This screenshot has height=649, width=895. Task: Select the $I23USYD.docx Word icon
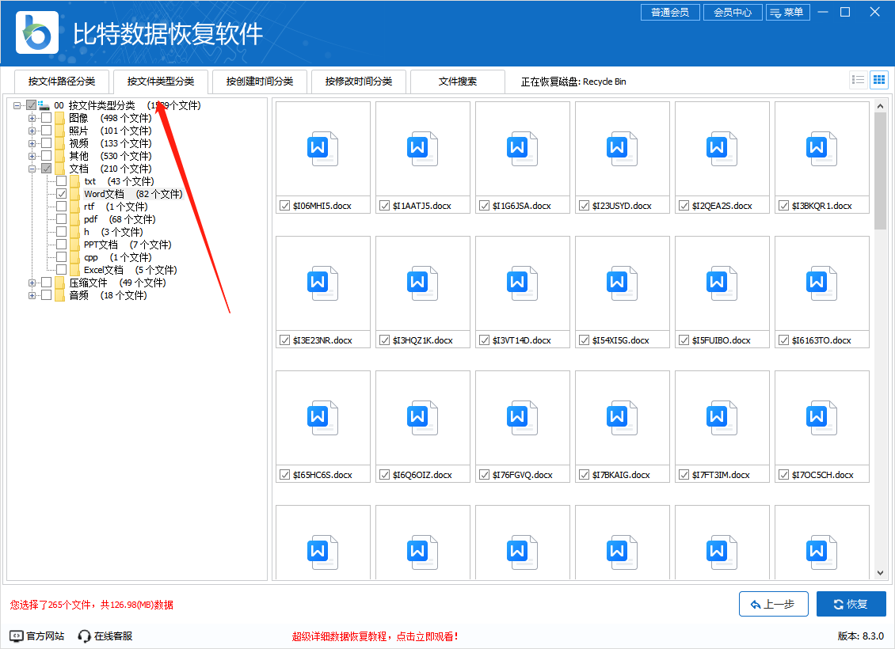click(x=623, y=149)
